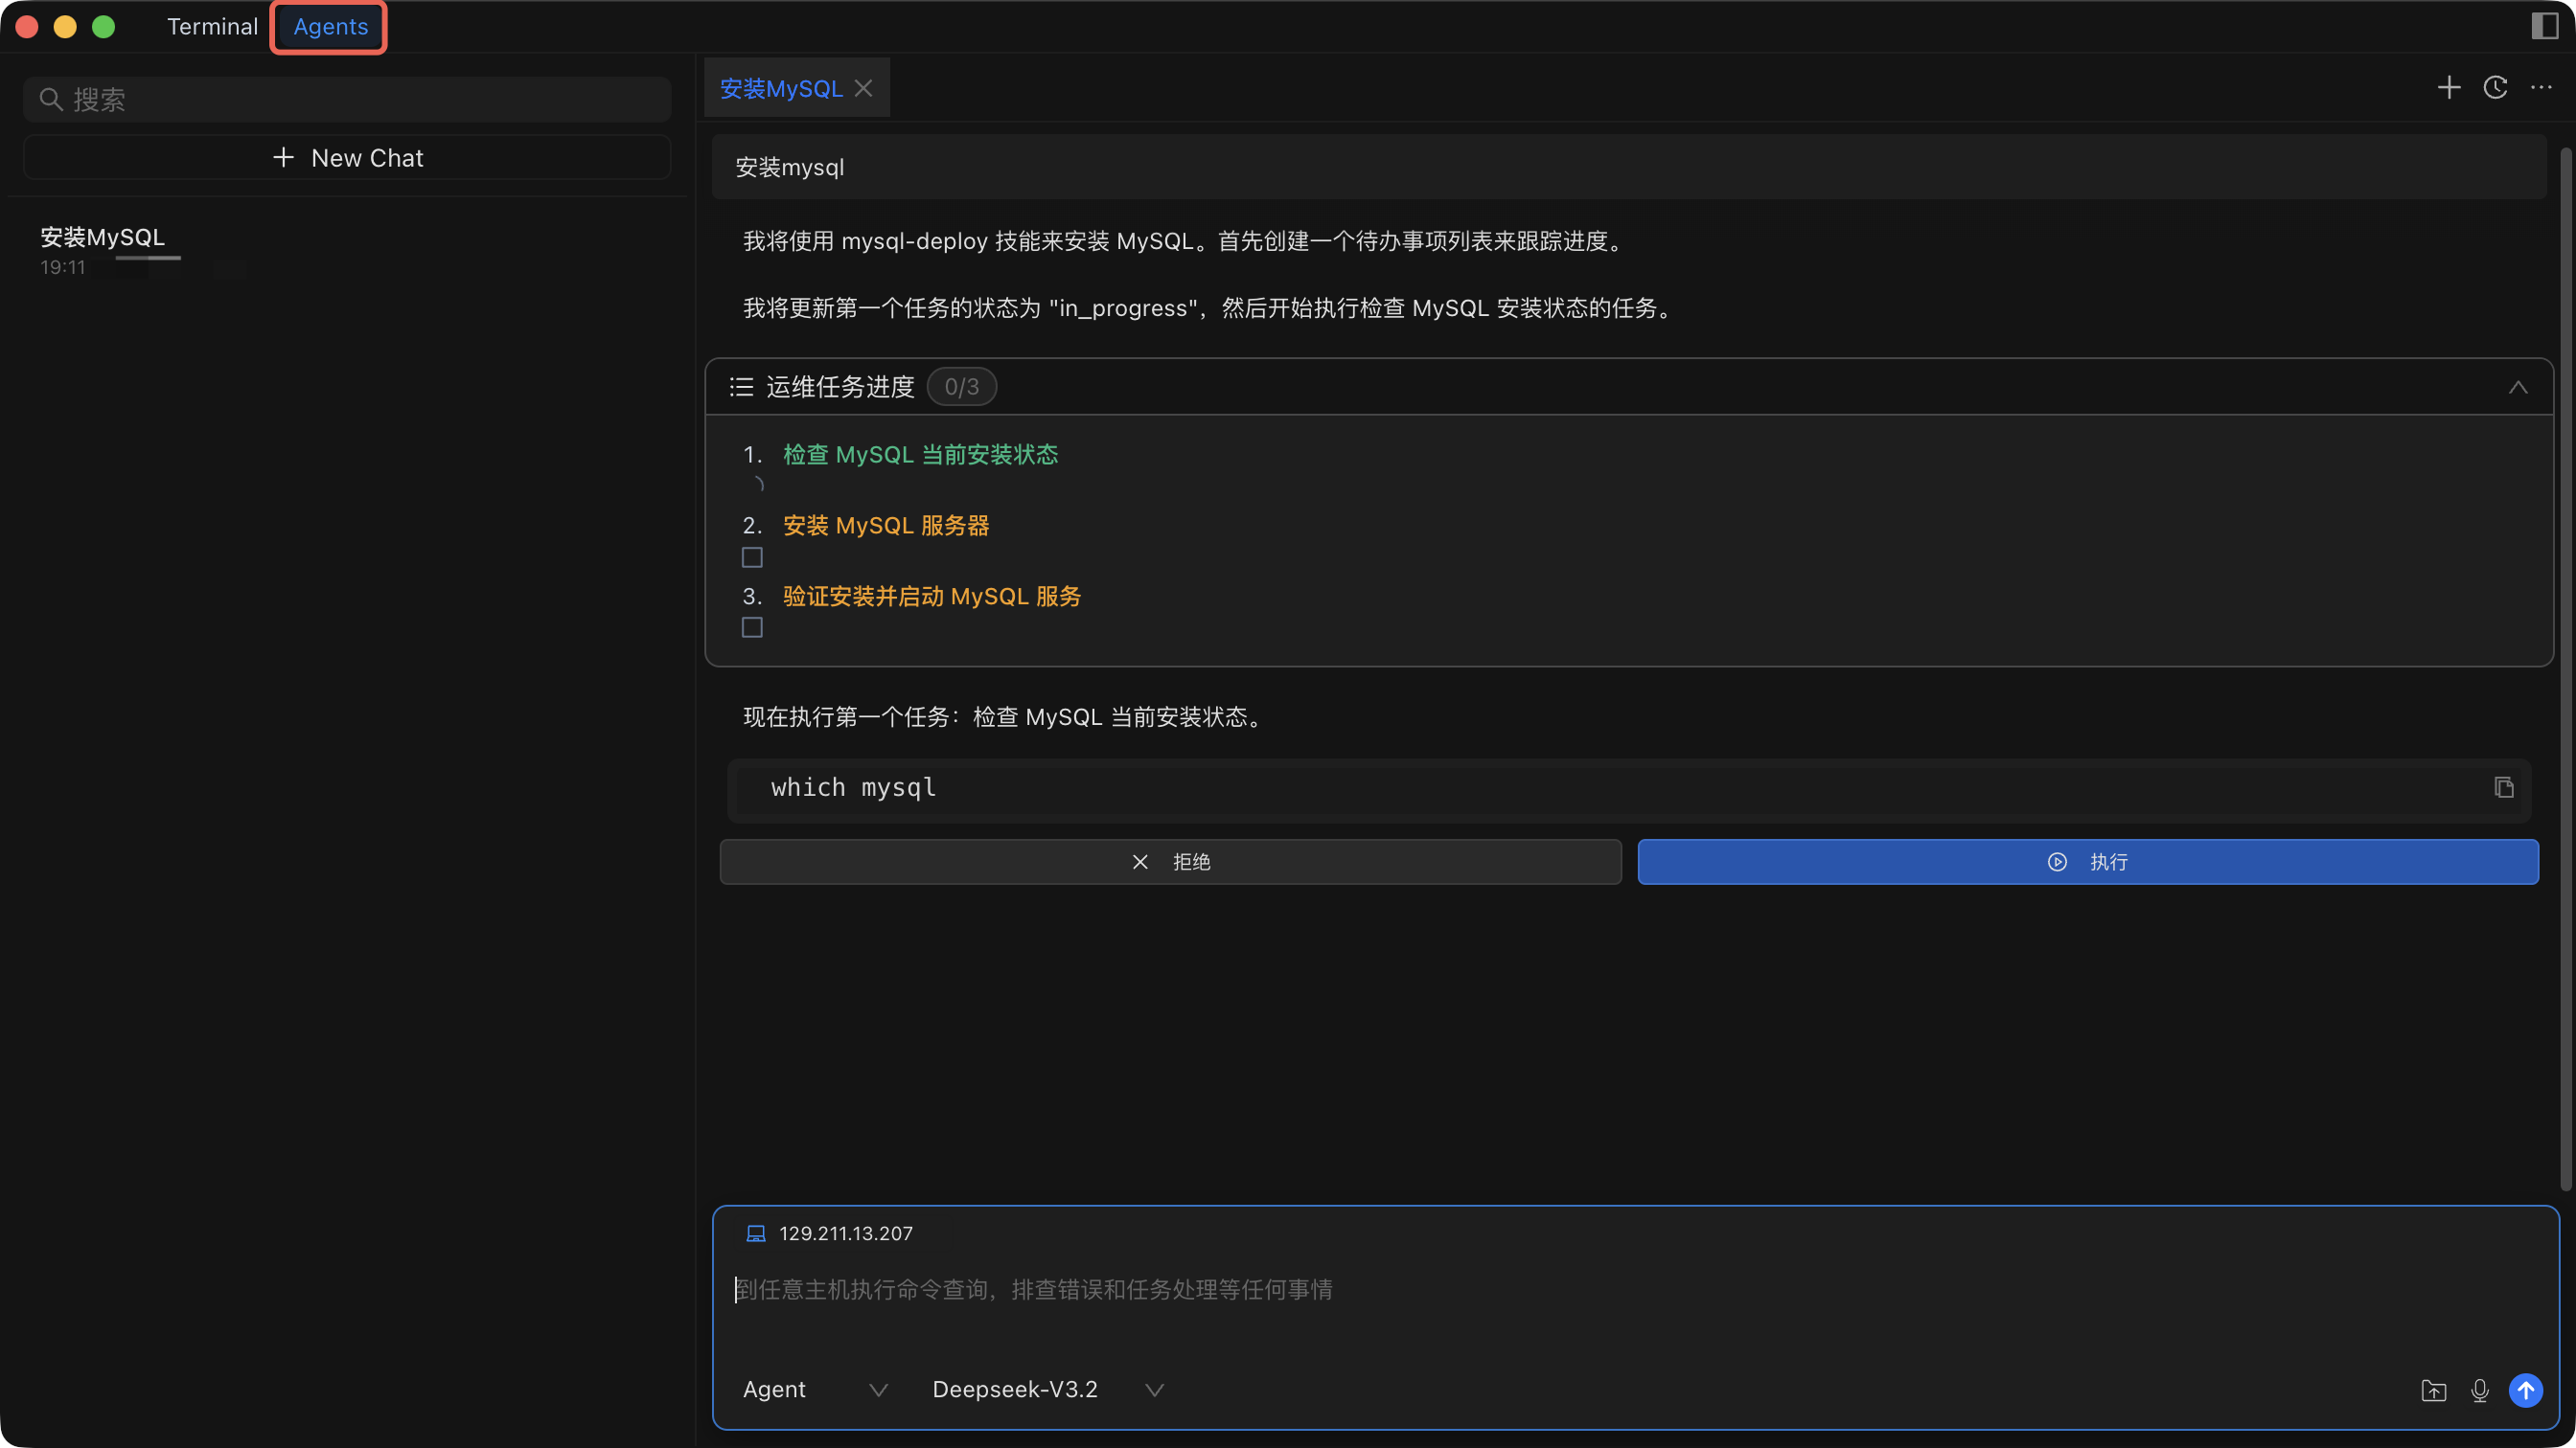The image size is (2576, 1448).
Task: Open chat history clock icon
Action: 2495,88
